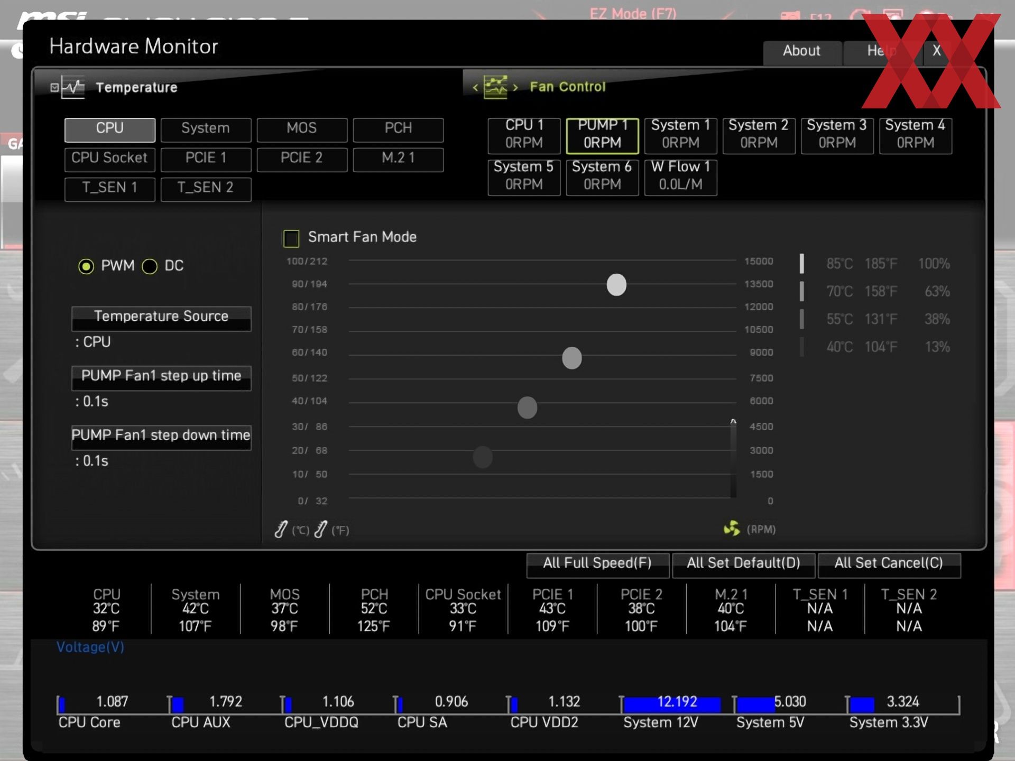The width and height of the screenshot is (1015, 761).
Task: Open PUMP Fan1 step up time selector
Action: [x=161, y=377]
